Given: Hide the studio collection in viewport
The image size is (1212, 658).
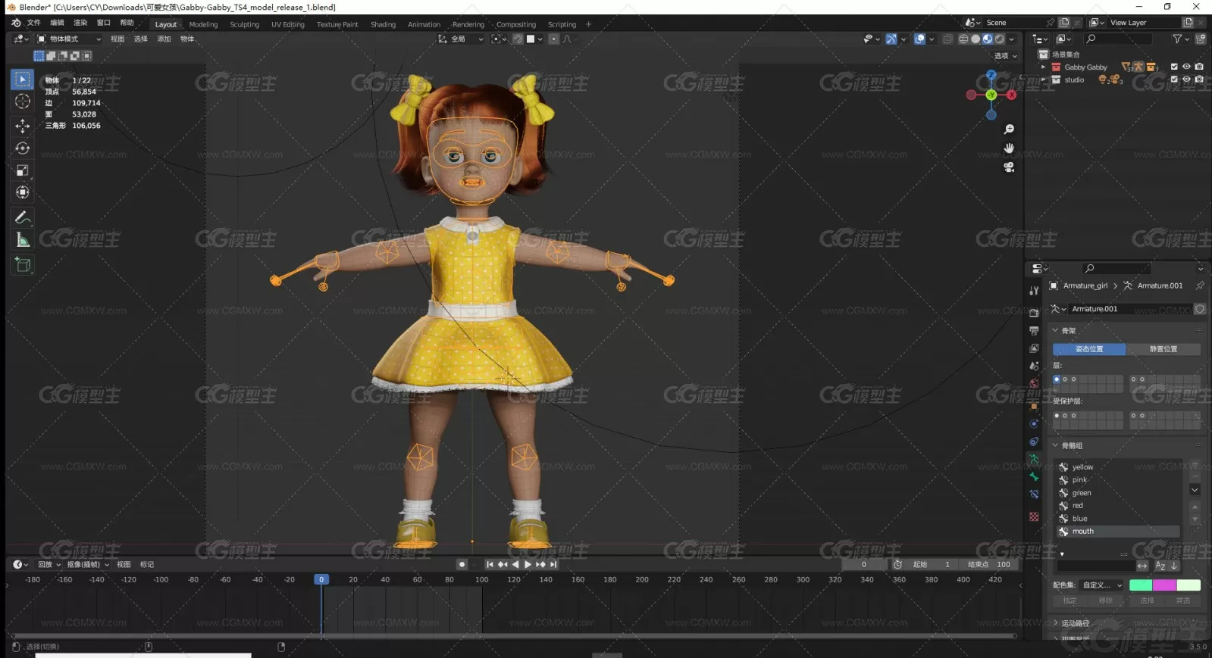Looking at the screenshot, I should (x=1186, y=79).
